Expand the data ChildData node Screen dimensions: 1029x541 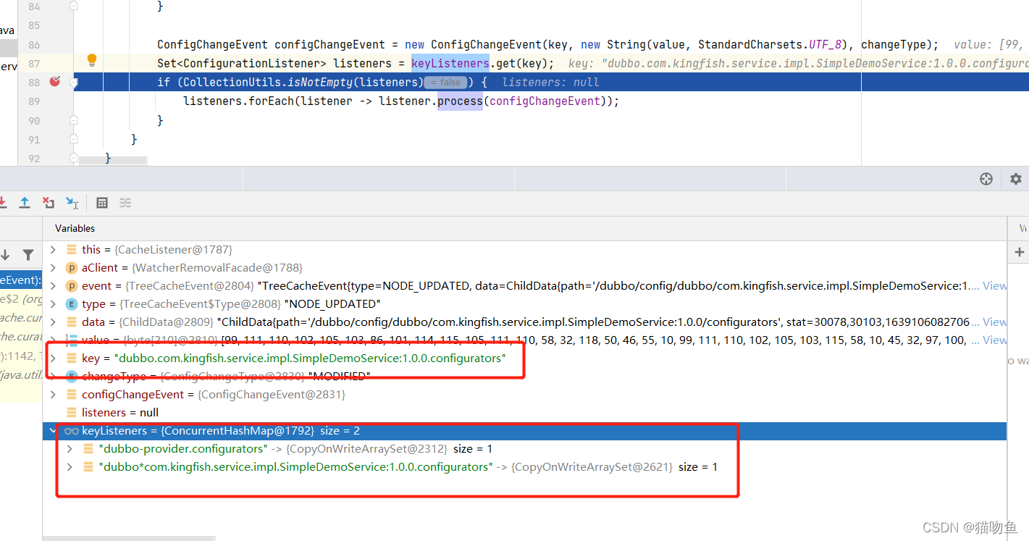pos(52,322)
